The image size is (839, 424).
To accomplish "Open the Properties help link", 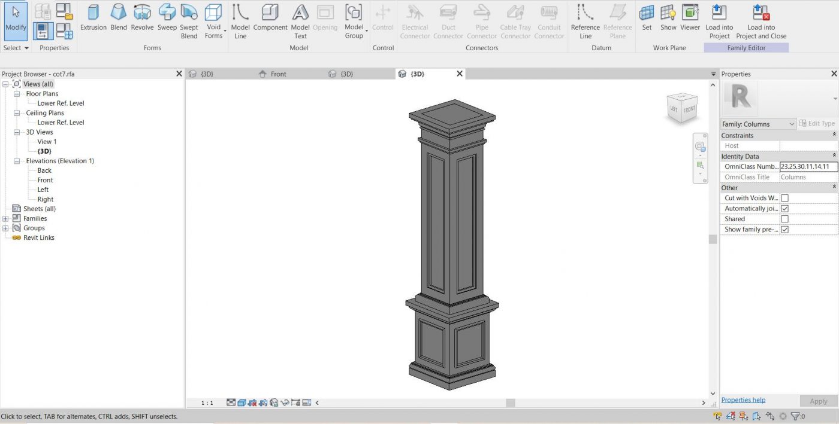I will pyautogui.click(x=743, y=400).
